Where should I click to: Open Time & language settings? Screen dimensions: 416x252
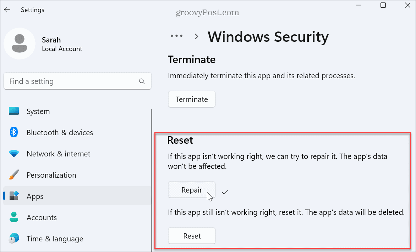pos(77,239)
